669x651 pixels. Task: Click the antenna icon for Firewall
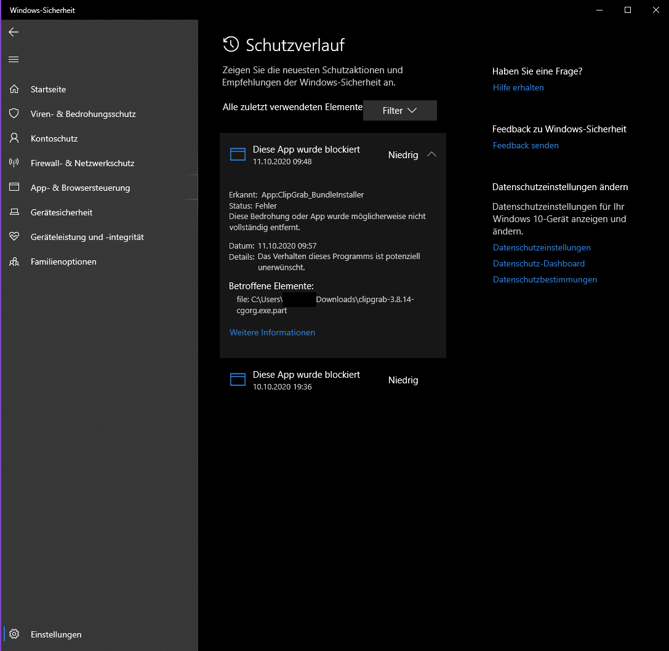pyautogui.click(x=14, y=162)
